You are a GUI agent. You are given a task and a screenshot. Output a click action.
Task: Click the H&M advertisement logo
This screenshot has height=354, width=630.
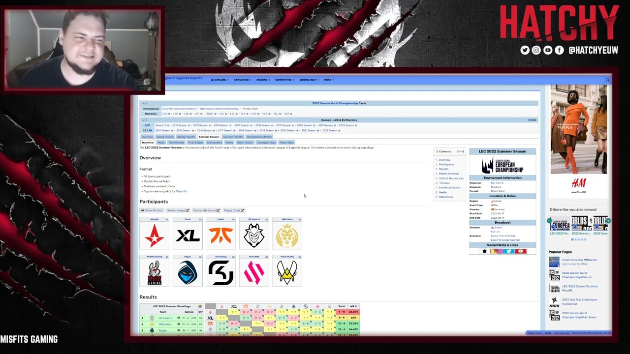578,183
